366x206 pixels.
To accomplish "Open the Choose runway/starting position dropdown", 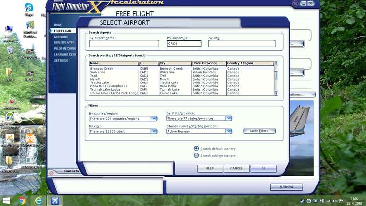I will pos(229,131).
